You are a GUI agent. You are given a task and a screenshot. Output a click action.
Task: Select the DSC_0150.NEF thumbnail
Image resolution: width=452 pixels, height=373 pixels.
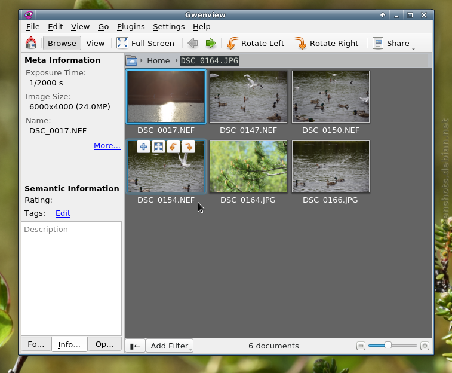(x=331, y=96)
